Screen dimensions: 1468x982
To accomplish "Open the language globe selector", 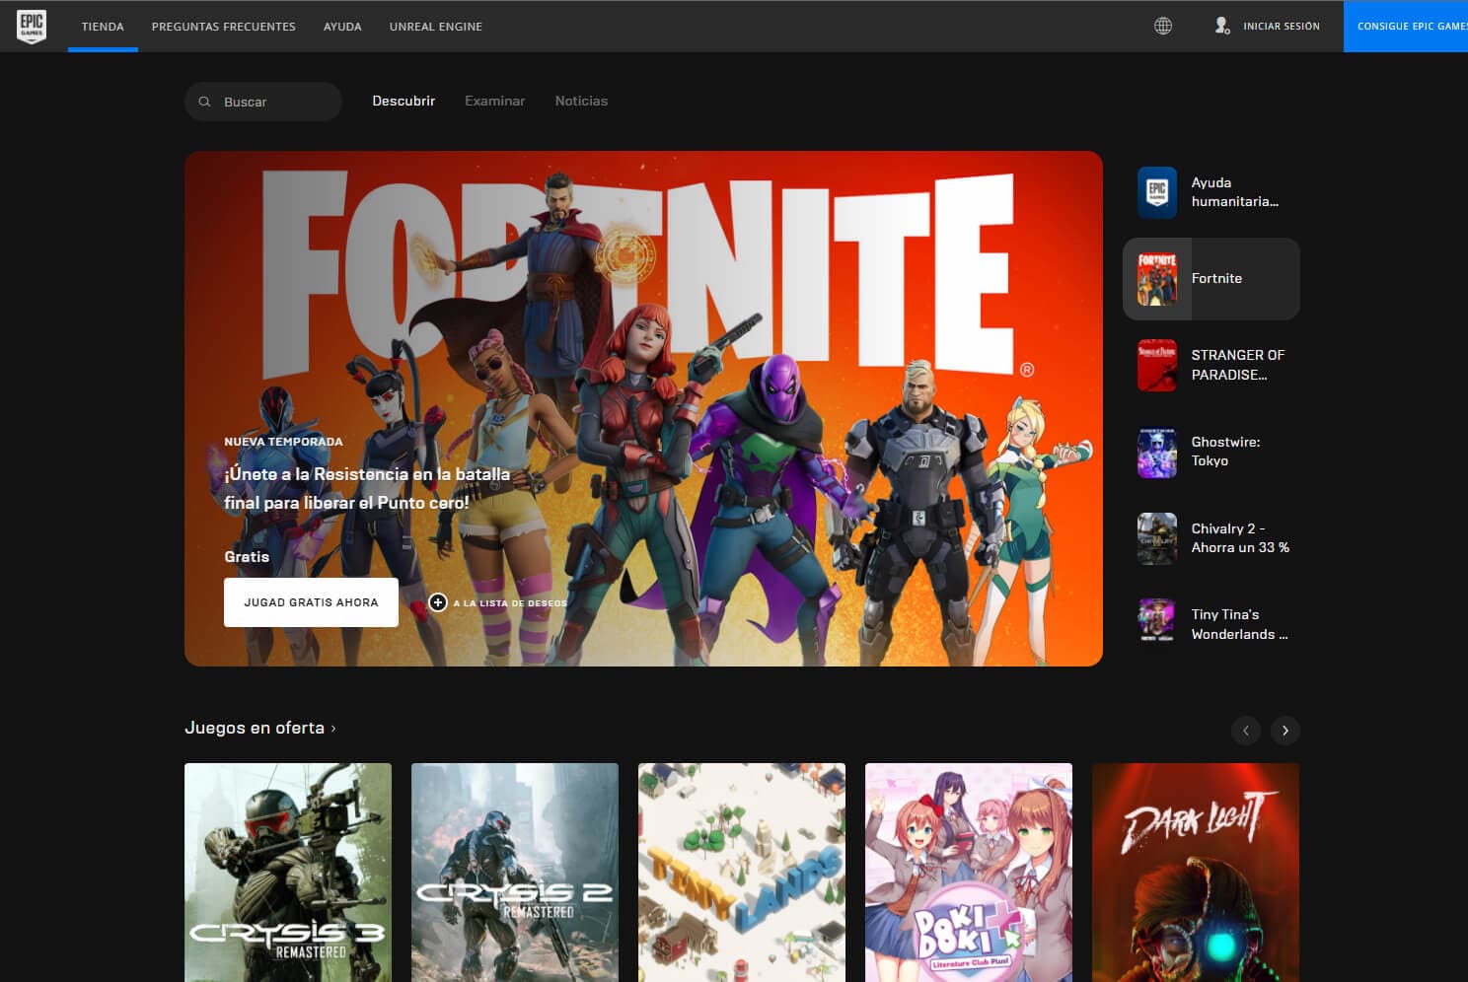I will click(x=1162, y=26).
